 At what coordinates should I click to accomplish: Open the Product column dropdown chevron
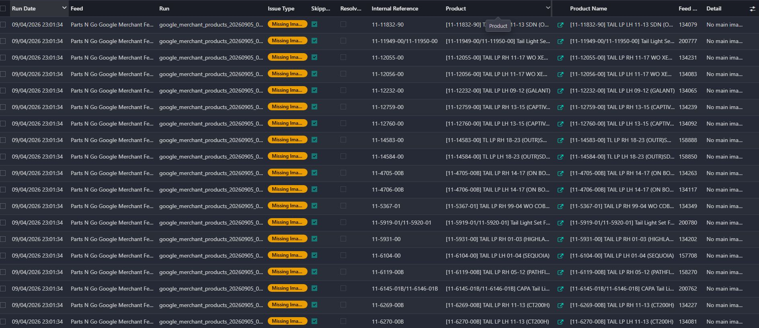click(548, 8)
